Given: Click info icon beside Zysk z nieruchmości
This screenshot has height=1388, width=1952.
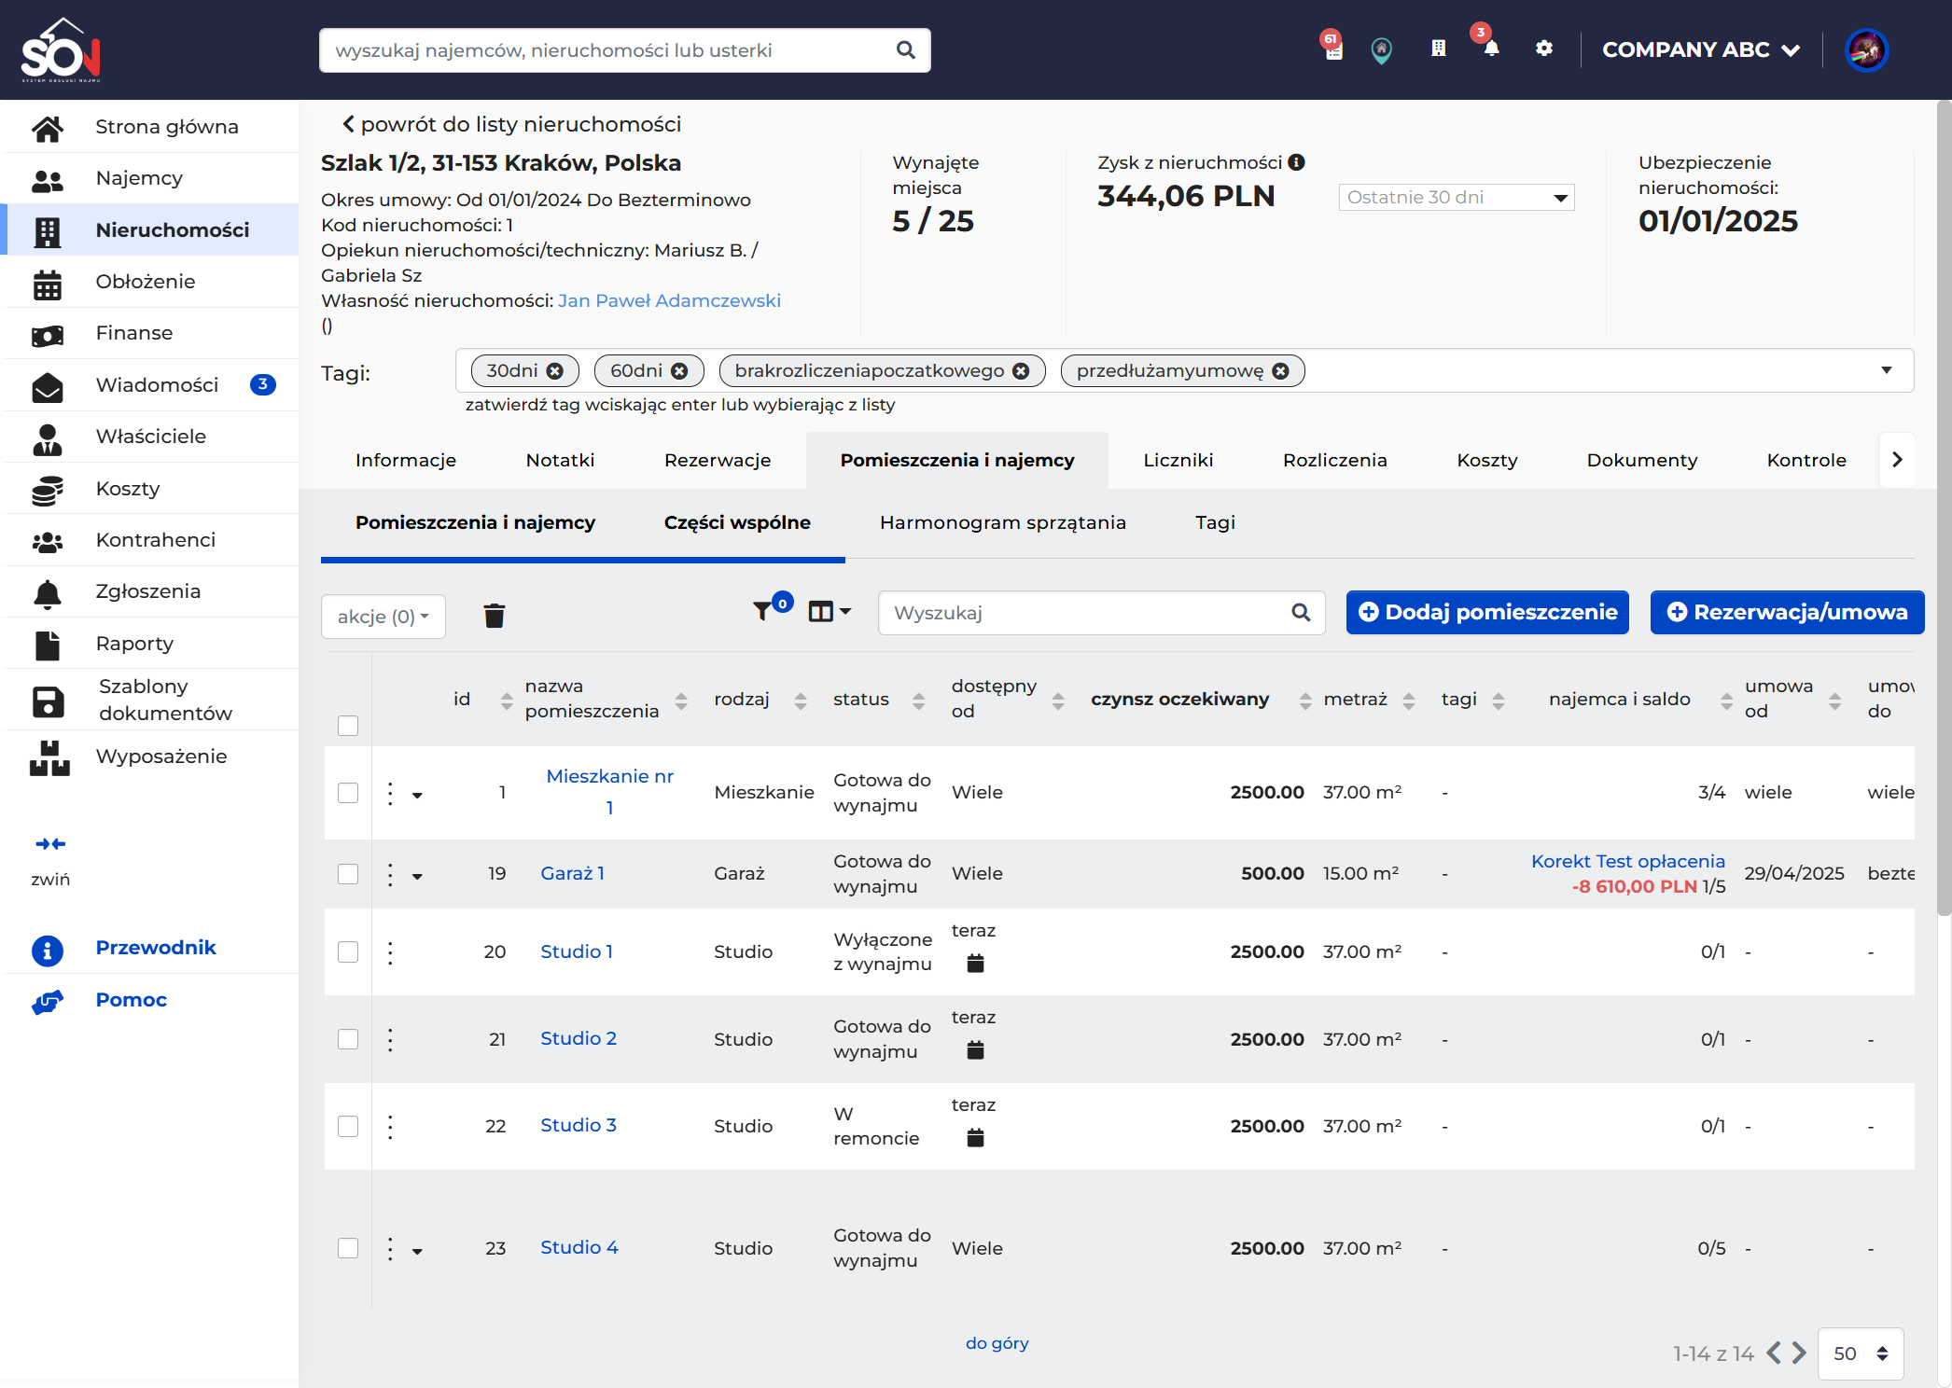Looking at the screenshot, I should pyautogui.click(x=1296, y=162).
